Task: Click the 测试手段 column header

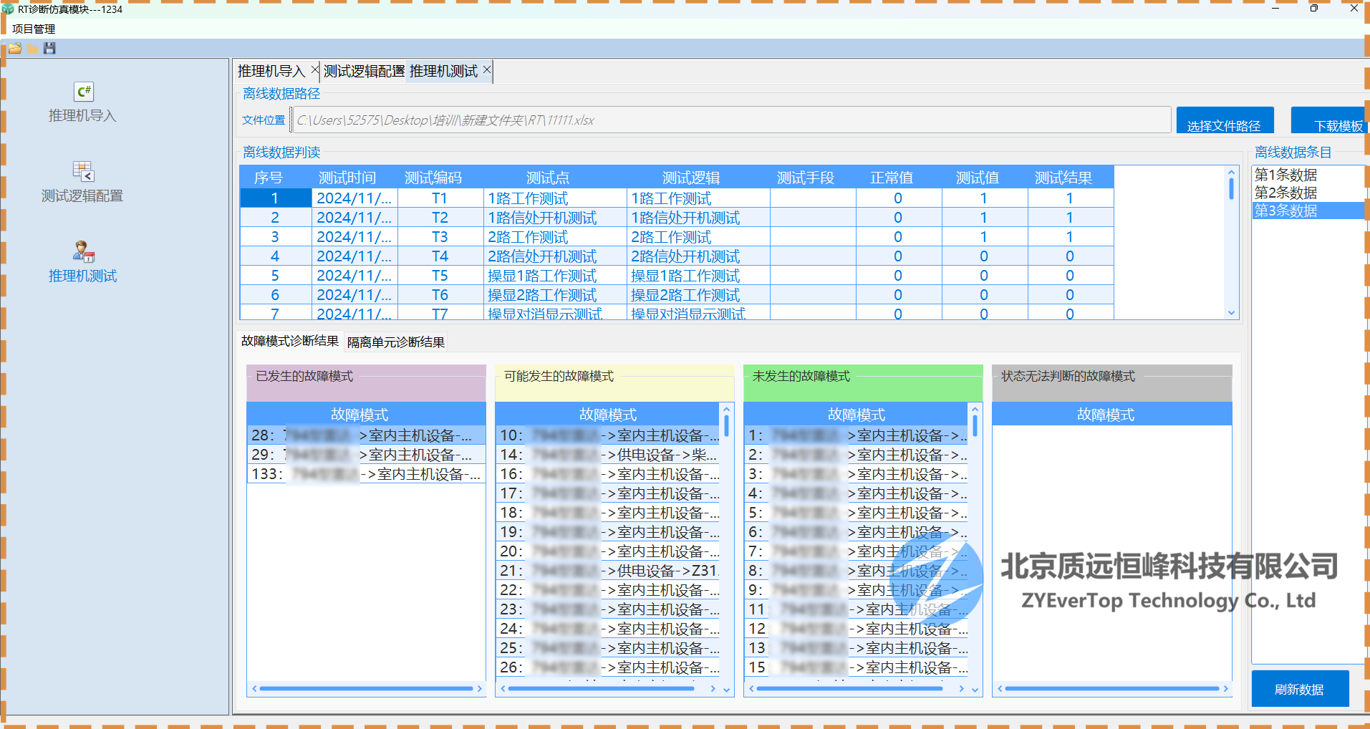Action: pos(806,178)
